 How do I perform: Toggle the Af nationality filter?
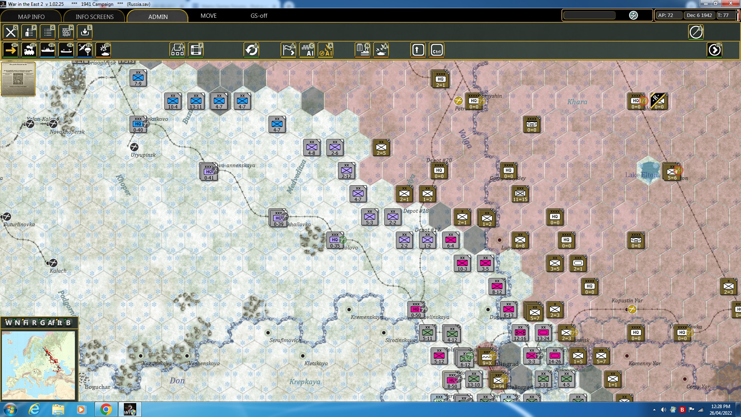click(x=51, y=323)
